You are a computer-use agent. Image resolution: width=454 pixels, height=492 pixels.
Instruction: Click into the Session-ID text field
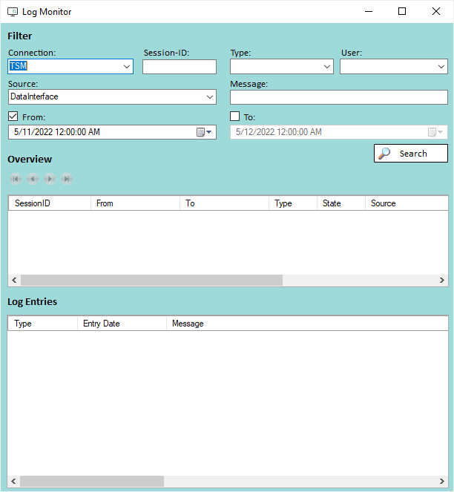click(x=179, y=67)
